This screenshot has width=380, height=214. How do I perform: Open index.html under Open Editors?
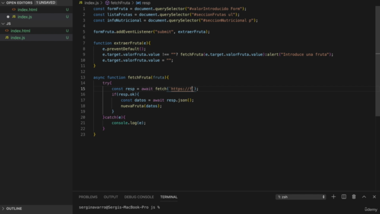[27, 10]
